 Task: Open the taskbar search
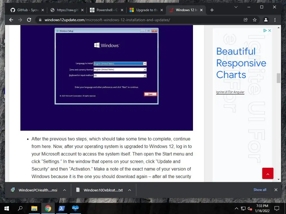20,208
